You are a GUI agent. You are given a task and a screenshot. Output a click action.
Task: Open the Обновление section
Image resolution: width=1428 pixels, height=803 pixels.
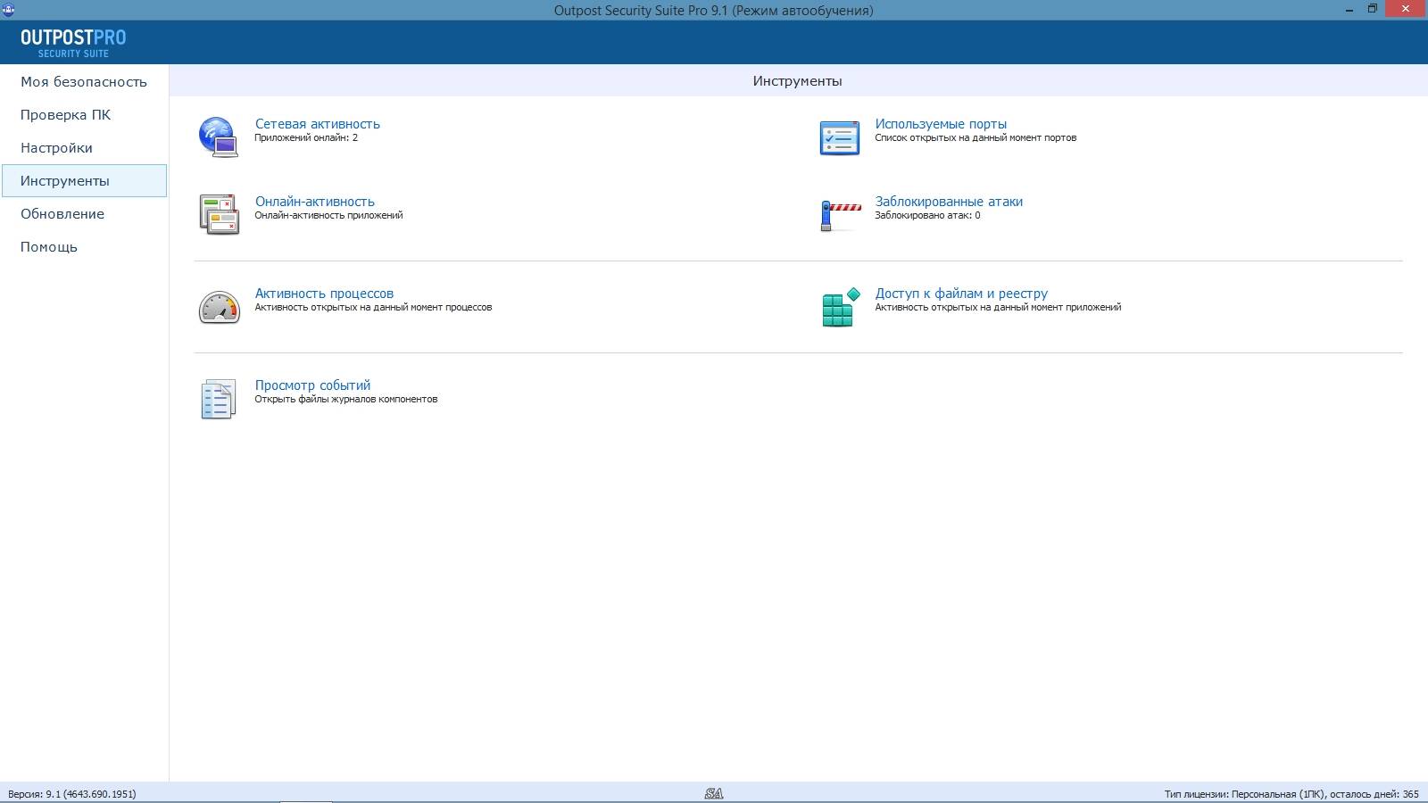[x=84, y=214]
